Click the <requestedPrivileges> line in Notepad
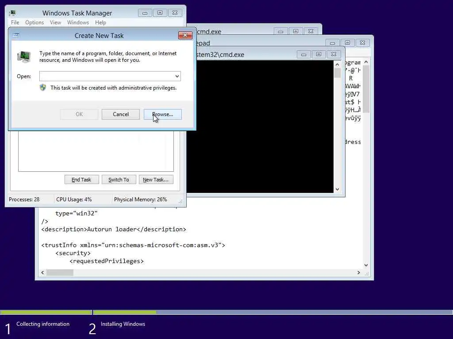453x339 pixels. pyautogui.click(x=107, y=261)
